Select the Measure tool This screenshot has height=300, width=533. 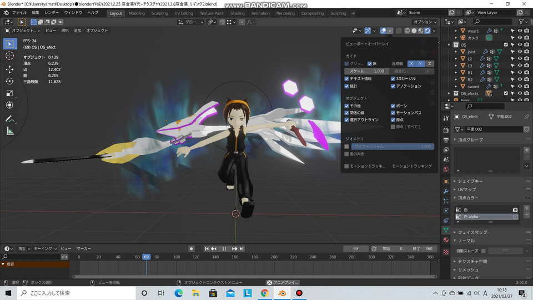tap(9, 131)
